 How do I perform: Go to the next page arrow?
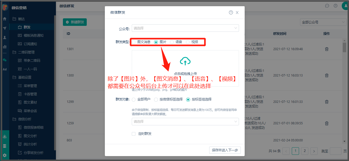pos(314,151)
